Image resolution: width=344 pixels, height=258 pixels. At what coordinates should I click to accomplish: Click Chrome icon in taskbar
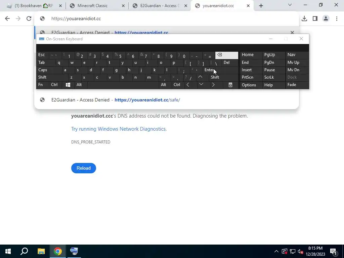click(x=58, y=251)
